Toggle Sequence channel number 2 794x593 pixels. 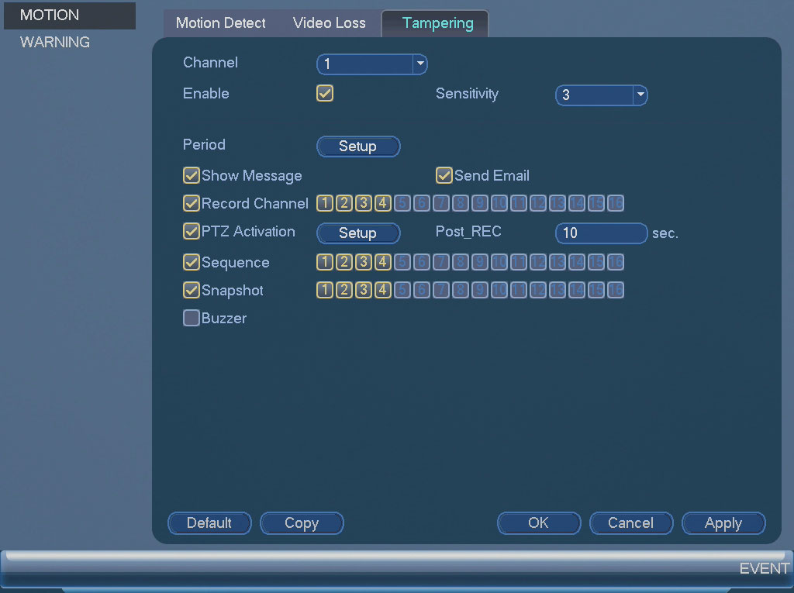tap(344, 262)
